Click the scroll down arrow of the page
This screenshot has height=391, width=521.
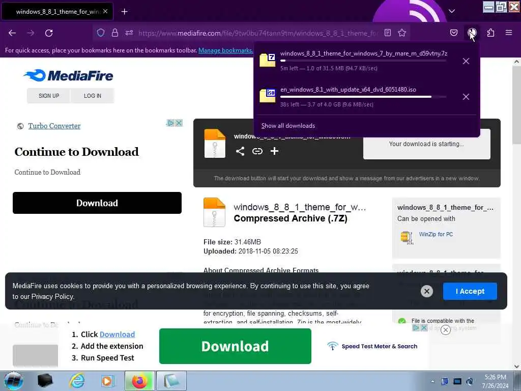(x=517, y=367)
